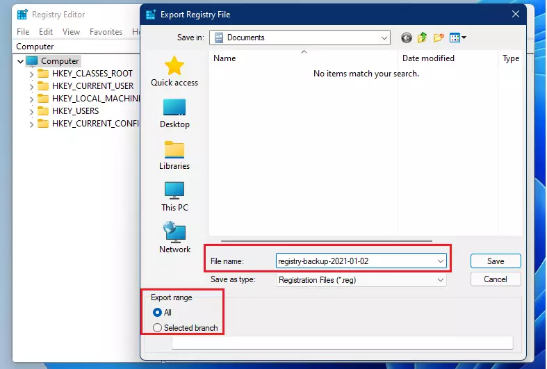Screen dimensions: 547x369
Task: Click the HKEY_USERS folder icon
Action: 43,111
